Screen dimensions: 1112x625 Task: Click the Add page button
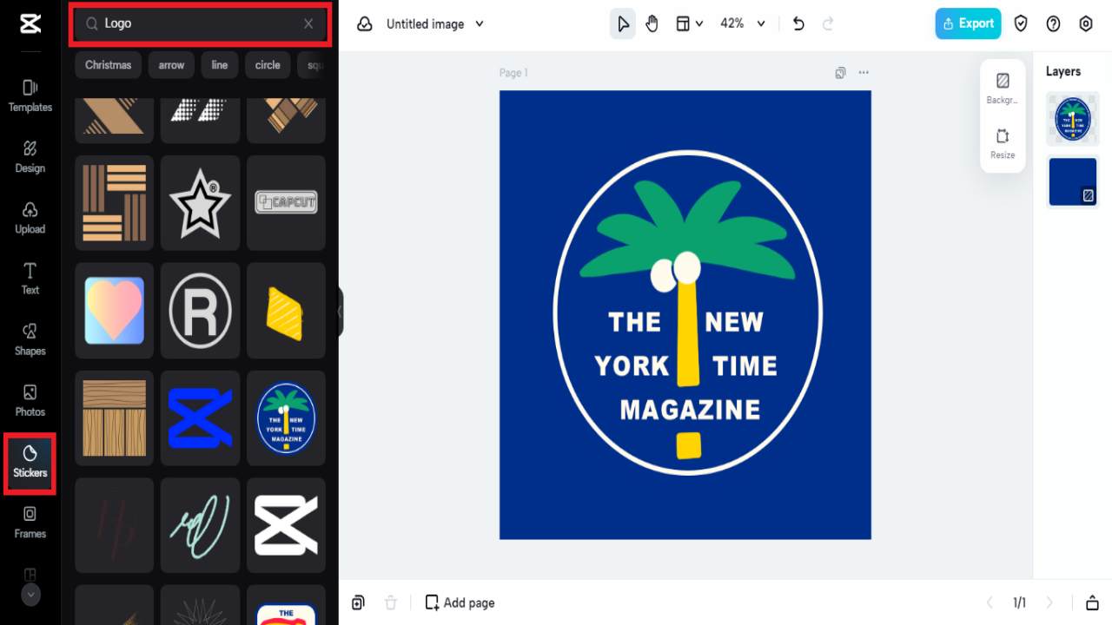460,602
